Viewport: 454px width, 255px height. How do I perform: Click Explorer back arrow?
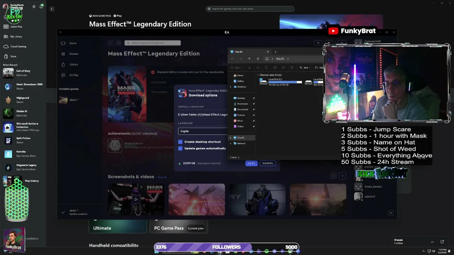click(232, 59)
